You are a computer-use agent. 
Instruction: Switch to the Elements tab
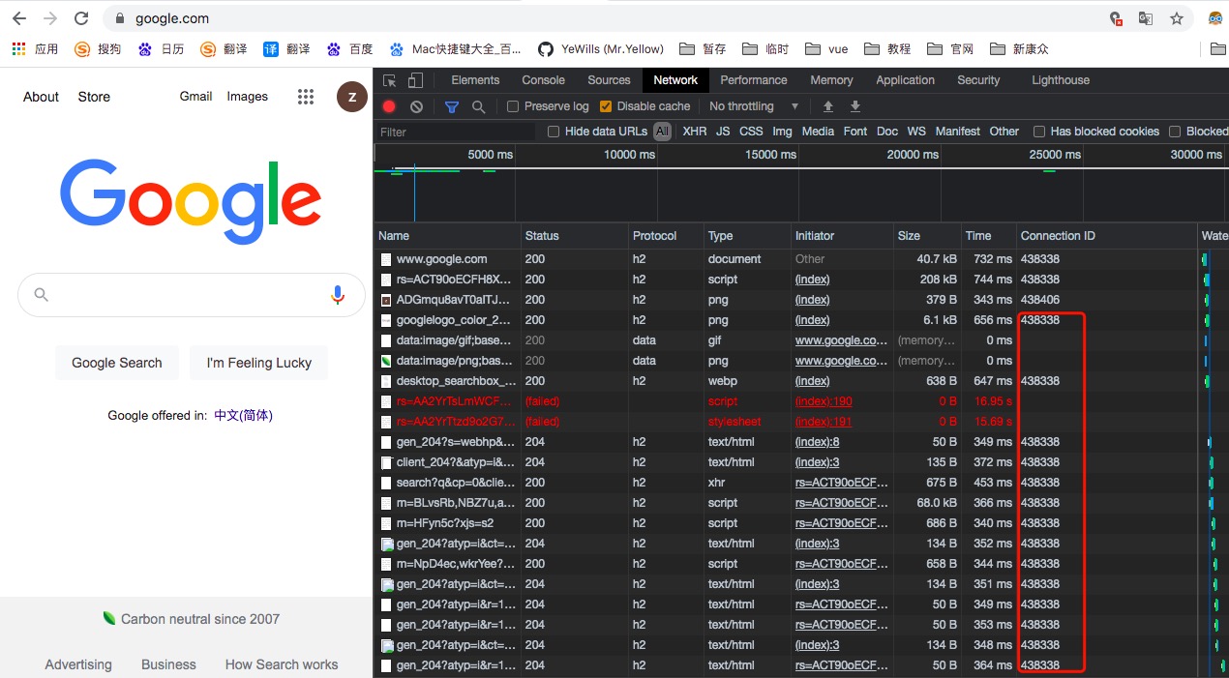pyautogui.click(x=475, y=80)
